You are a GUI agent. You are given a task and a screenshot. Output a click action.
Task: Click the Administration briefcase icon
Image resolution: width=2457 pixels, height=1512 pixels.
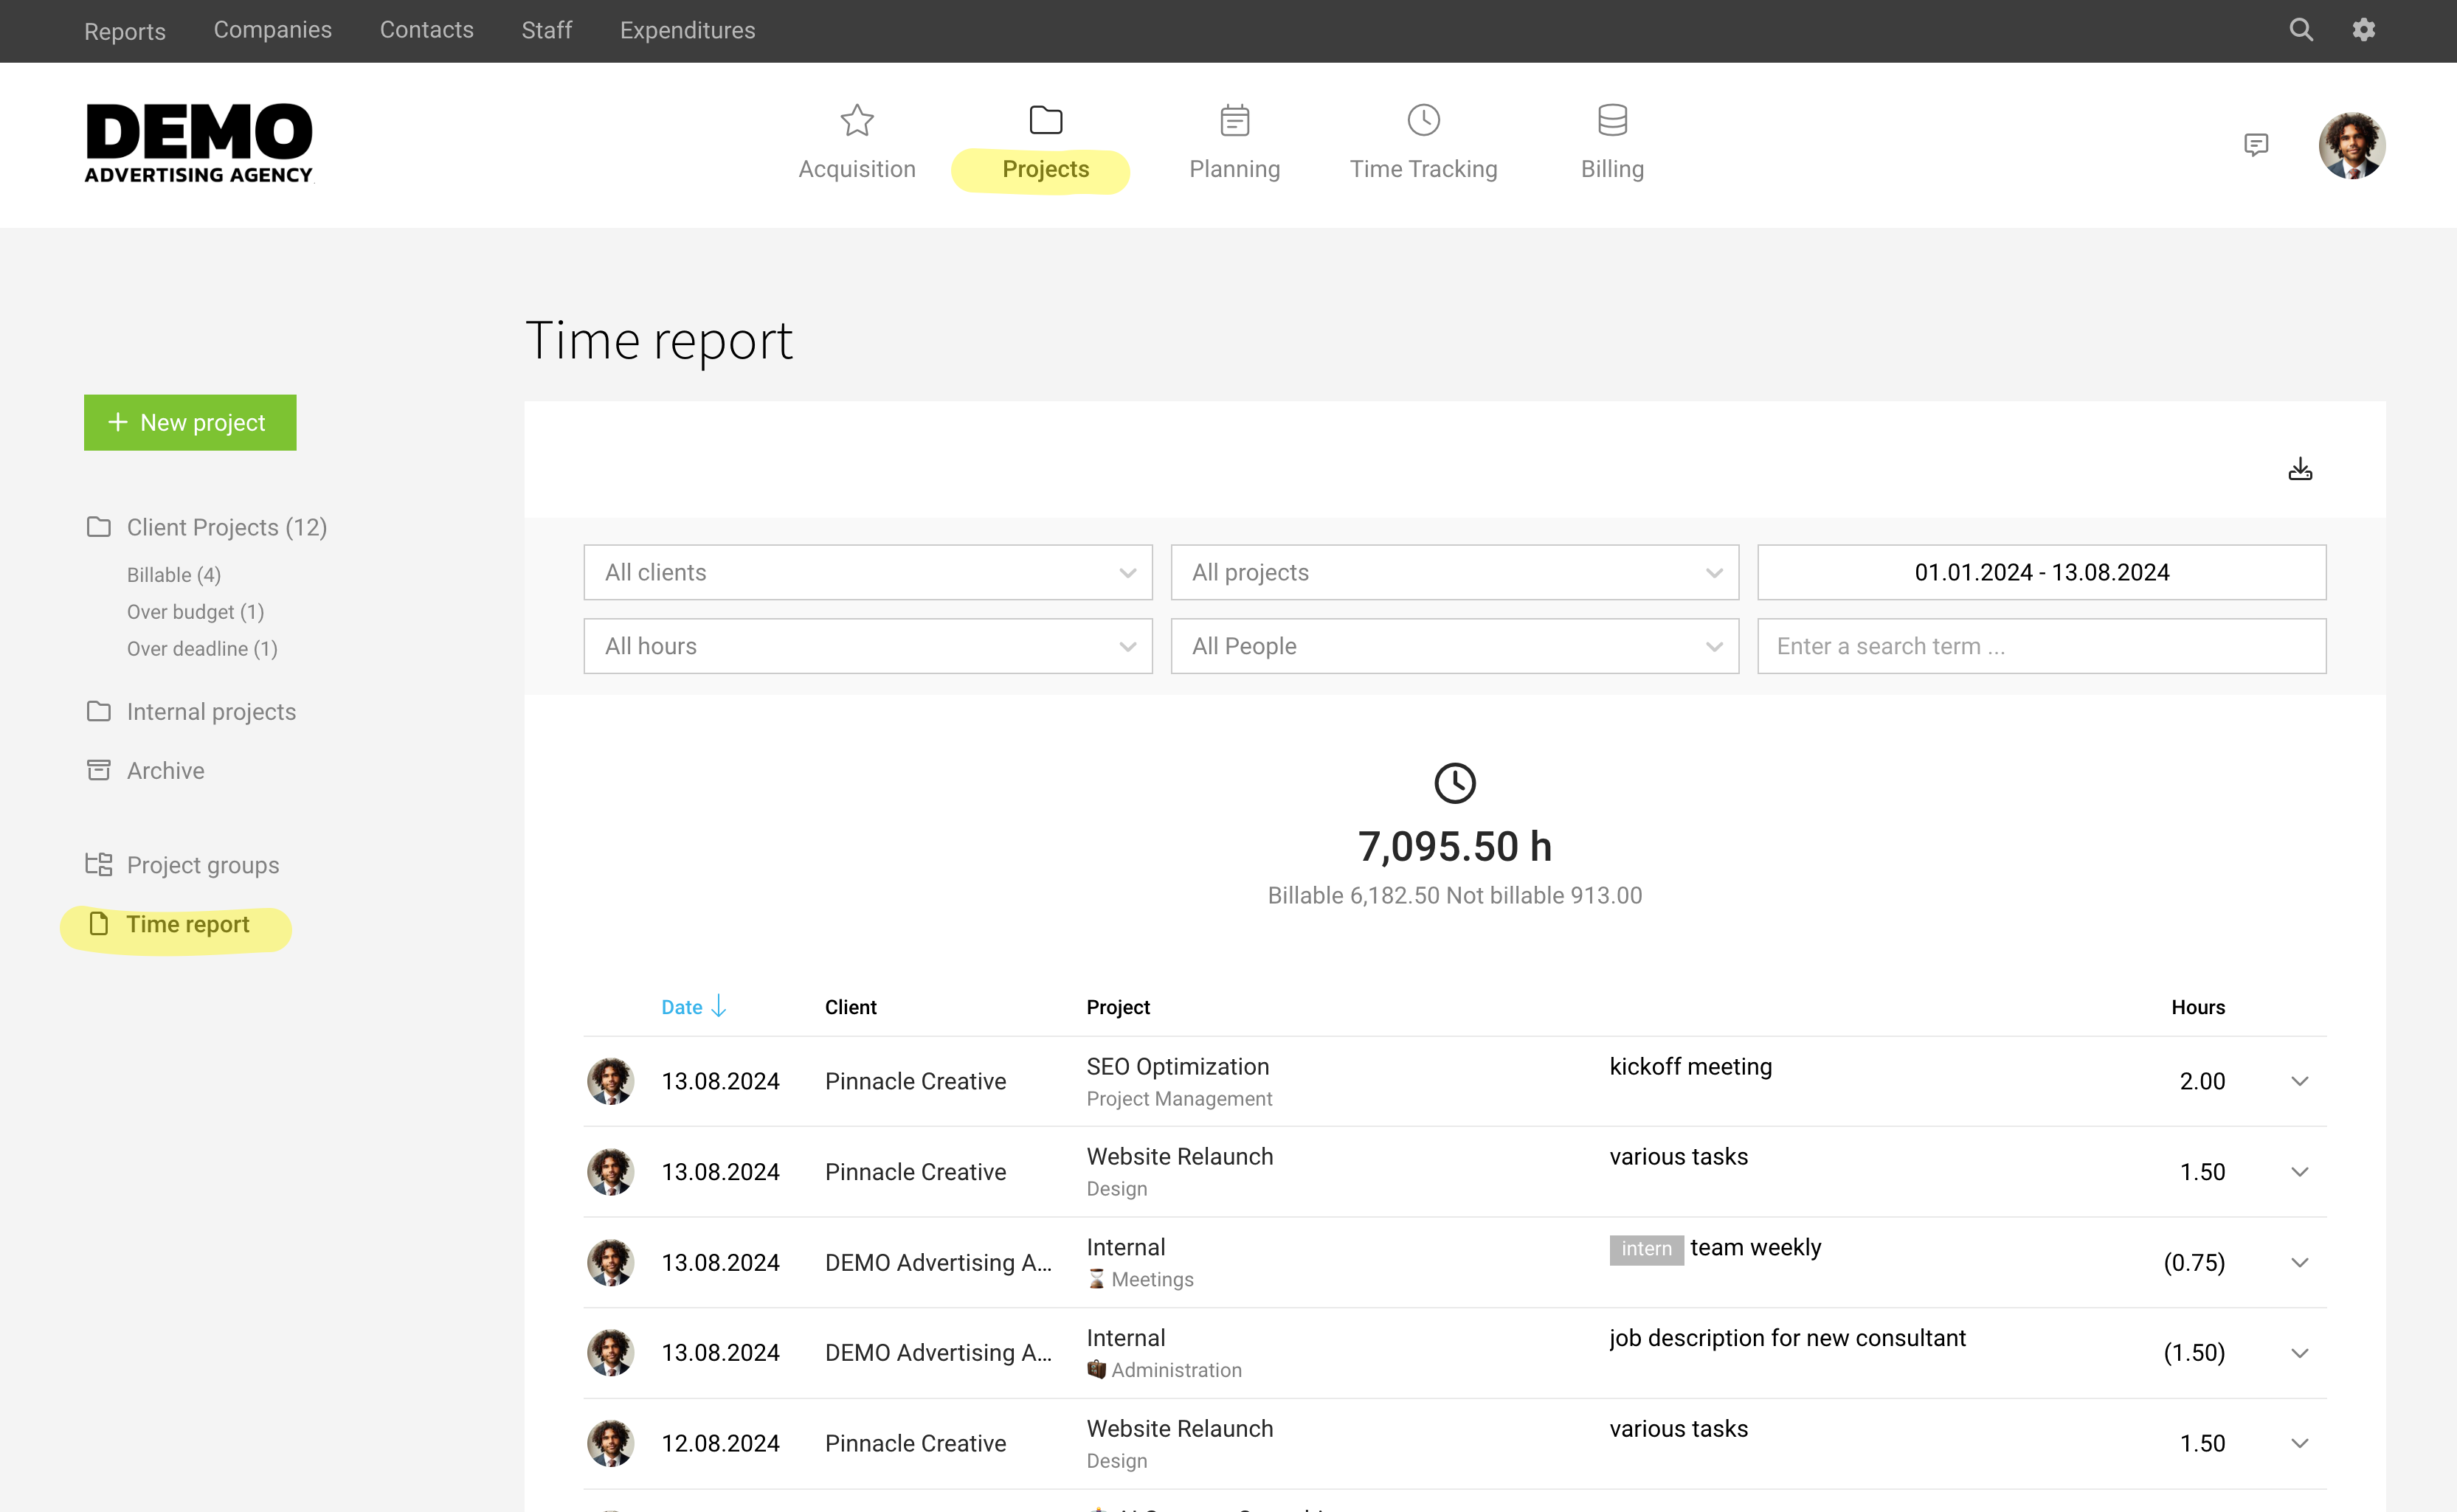(1096, 1369)
